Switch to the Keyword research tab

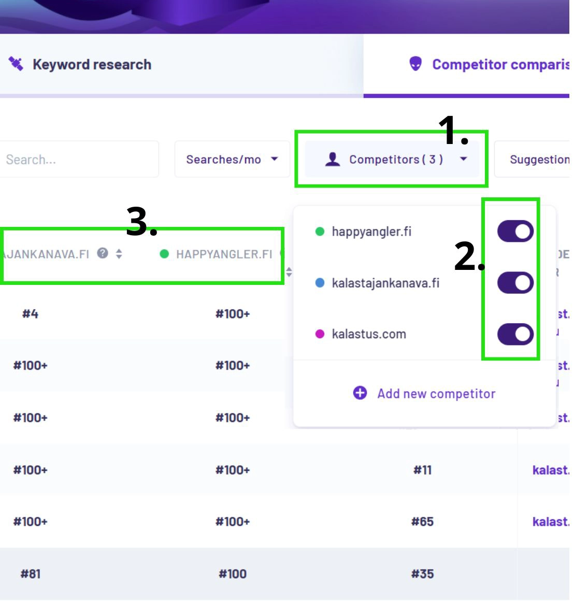(x=92, y=64)
